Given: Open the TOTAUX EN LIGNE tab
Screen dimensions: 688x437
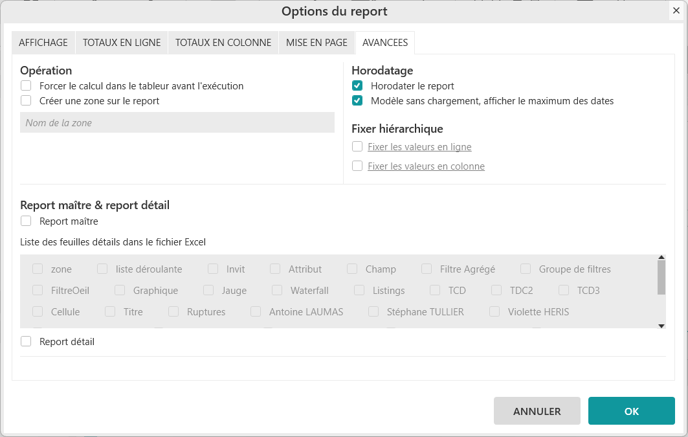Looking at the screenshot, I should [122, 43].
